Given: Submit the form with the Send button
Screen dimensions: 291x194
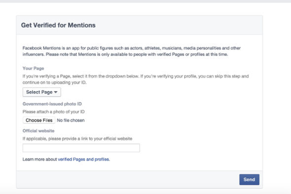Looking at the screenshot, I should point(249,179).
